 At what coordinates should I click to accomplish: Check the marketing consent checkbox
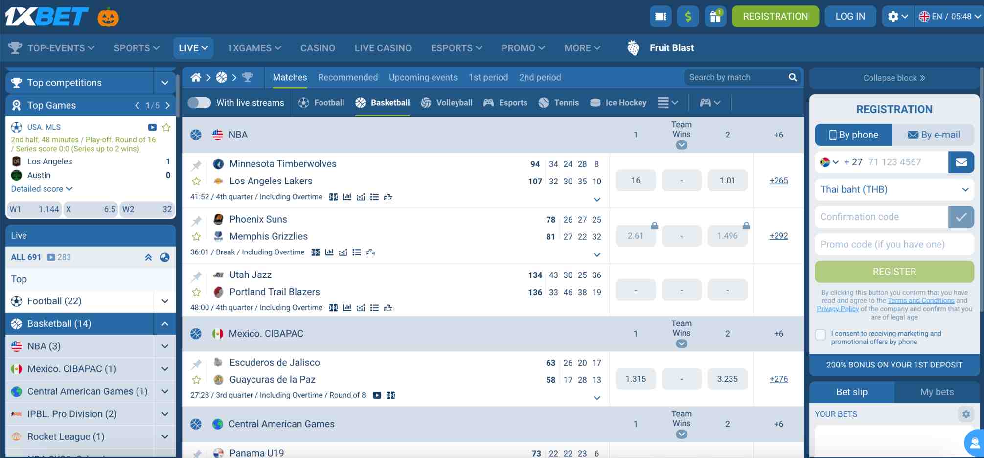(820, 335)
